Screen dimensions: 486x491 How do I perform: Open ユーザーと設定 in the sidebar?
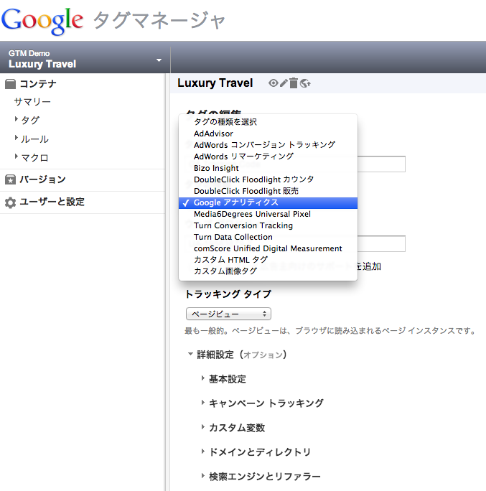tap(52, 202)
